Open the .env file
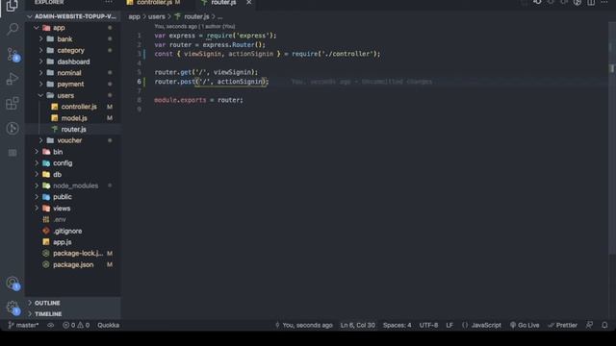This screenshot has height=346, width=616. point(60,220)
